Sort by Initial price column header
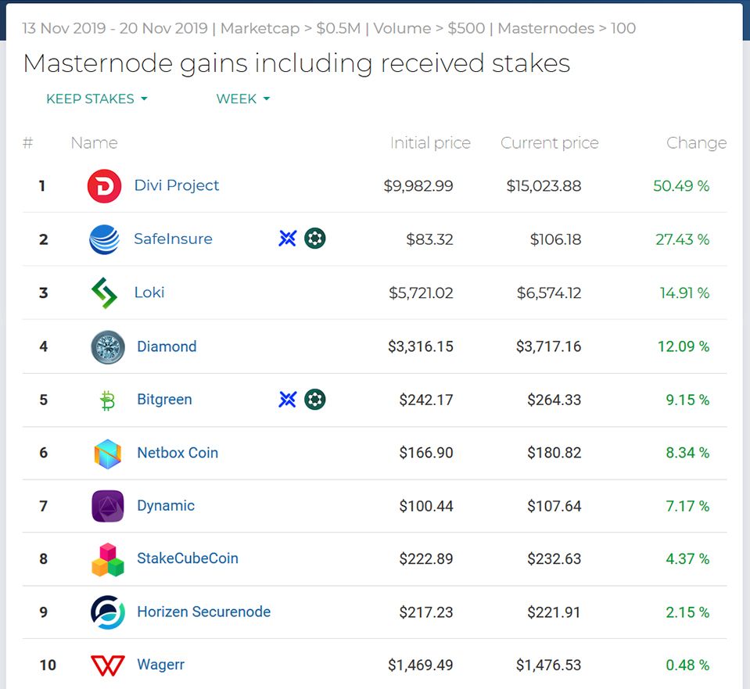 point(430,143)
